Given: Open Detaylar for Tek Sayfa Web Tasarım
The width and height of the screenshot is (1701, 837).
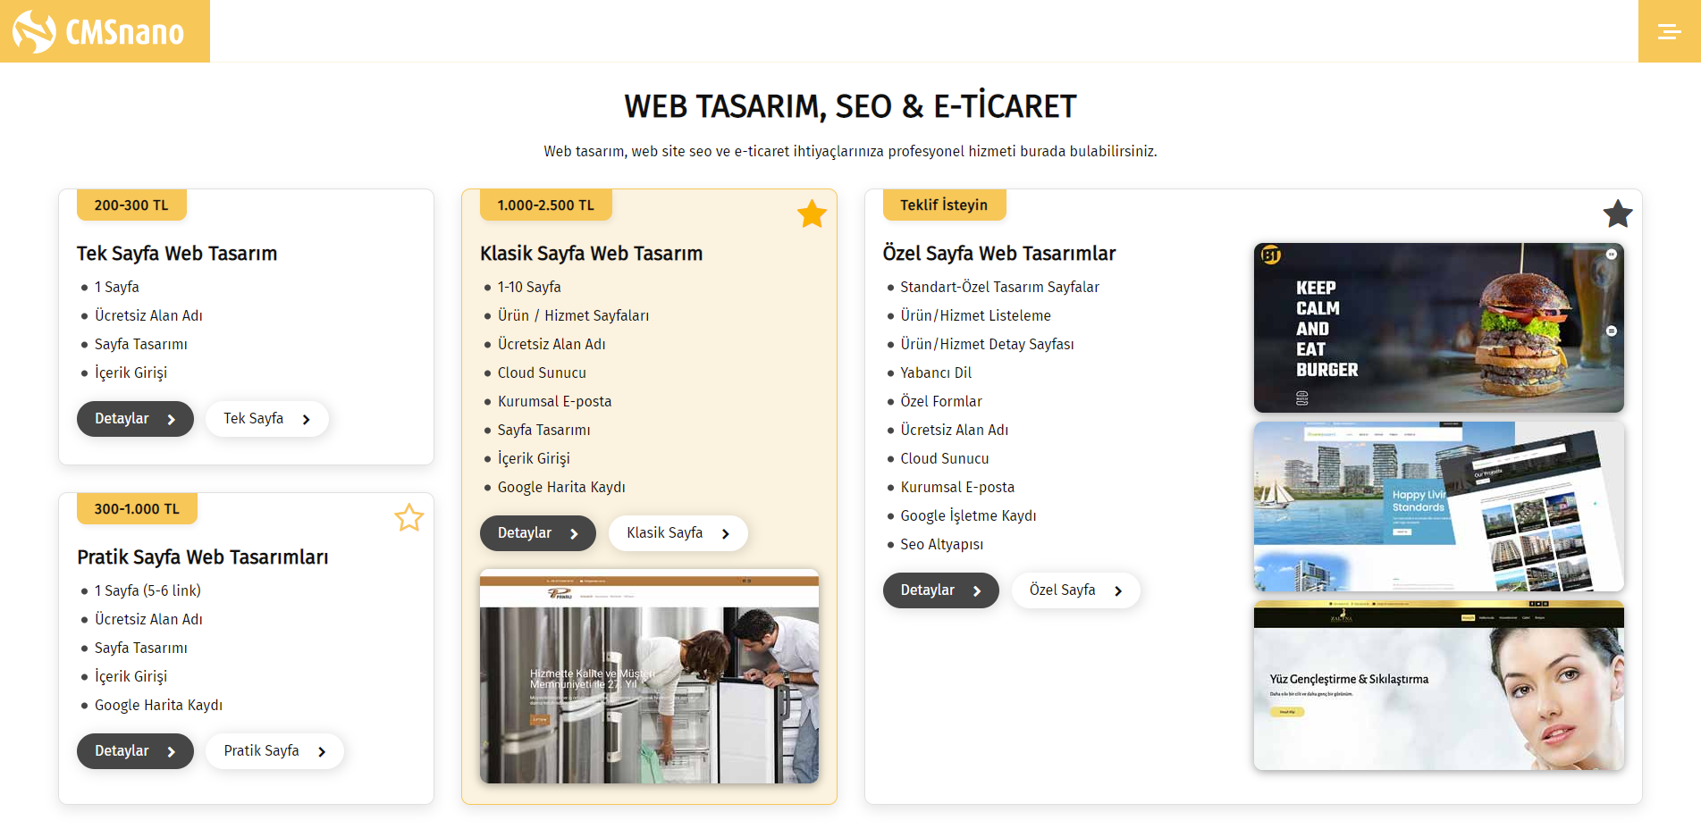Looking at the screenshot, I should tap(135, 419).
